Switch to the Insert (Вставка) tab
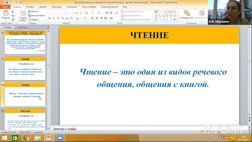252x142 pixels. [x=30, y=7]
